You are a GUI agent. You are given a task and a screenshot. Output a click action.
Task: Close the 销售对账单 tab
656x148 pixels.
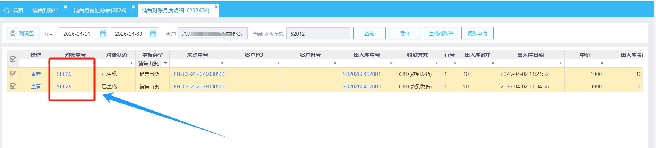point(65,7)
